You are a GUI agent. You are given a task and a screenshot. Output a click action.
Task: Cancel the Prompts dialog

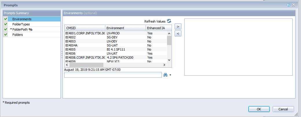[283, 109]
